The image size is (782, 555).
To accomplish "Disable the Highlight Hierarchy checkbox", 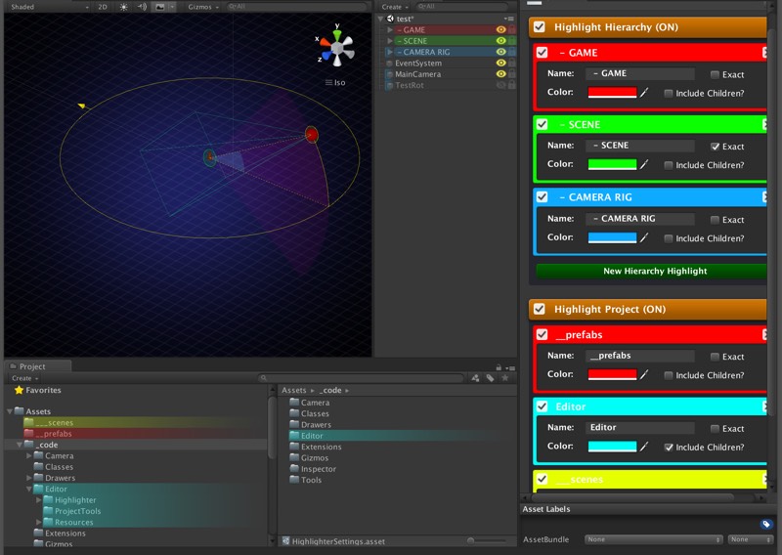I will coord(539,27).
